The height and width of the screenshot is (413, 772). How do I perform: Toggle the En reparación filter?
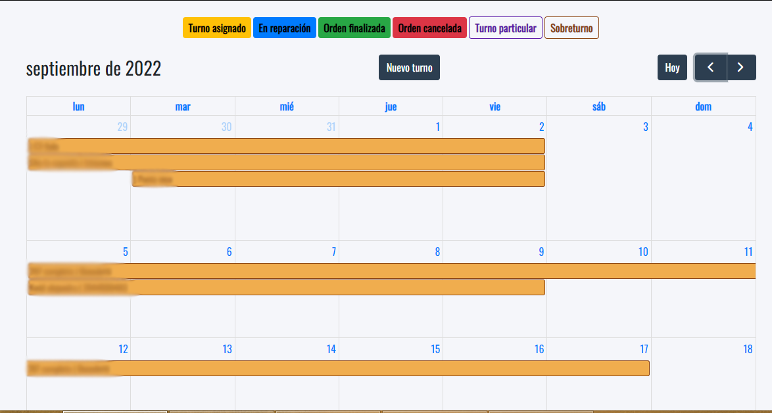tap(284, 28)
